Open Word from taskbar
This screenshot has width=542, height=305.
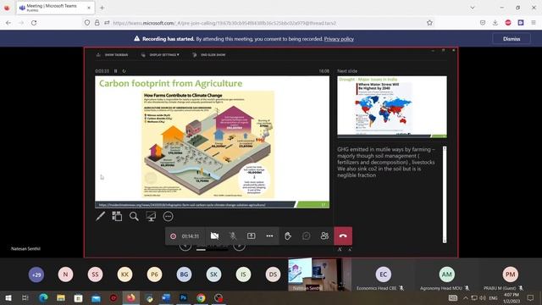click(166, 297)
